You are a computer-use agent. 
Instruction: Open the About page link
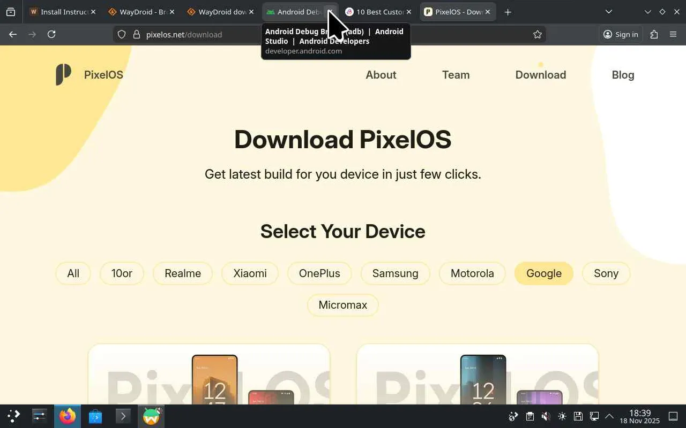(x=381, y=75)
